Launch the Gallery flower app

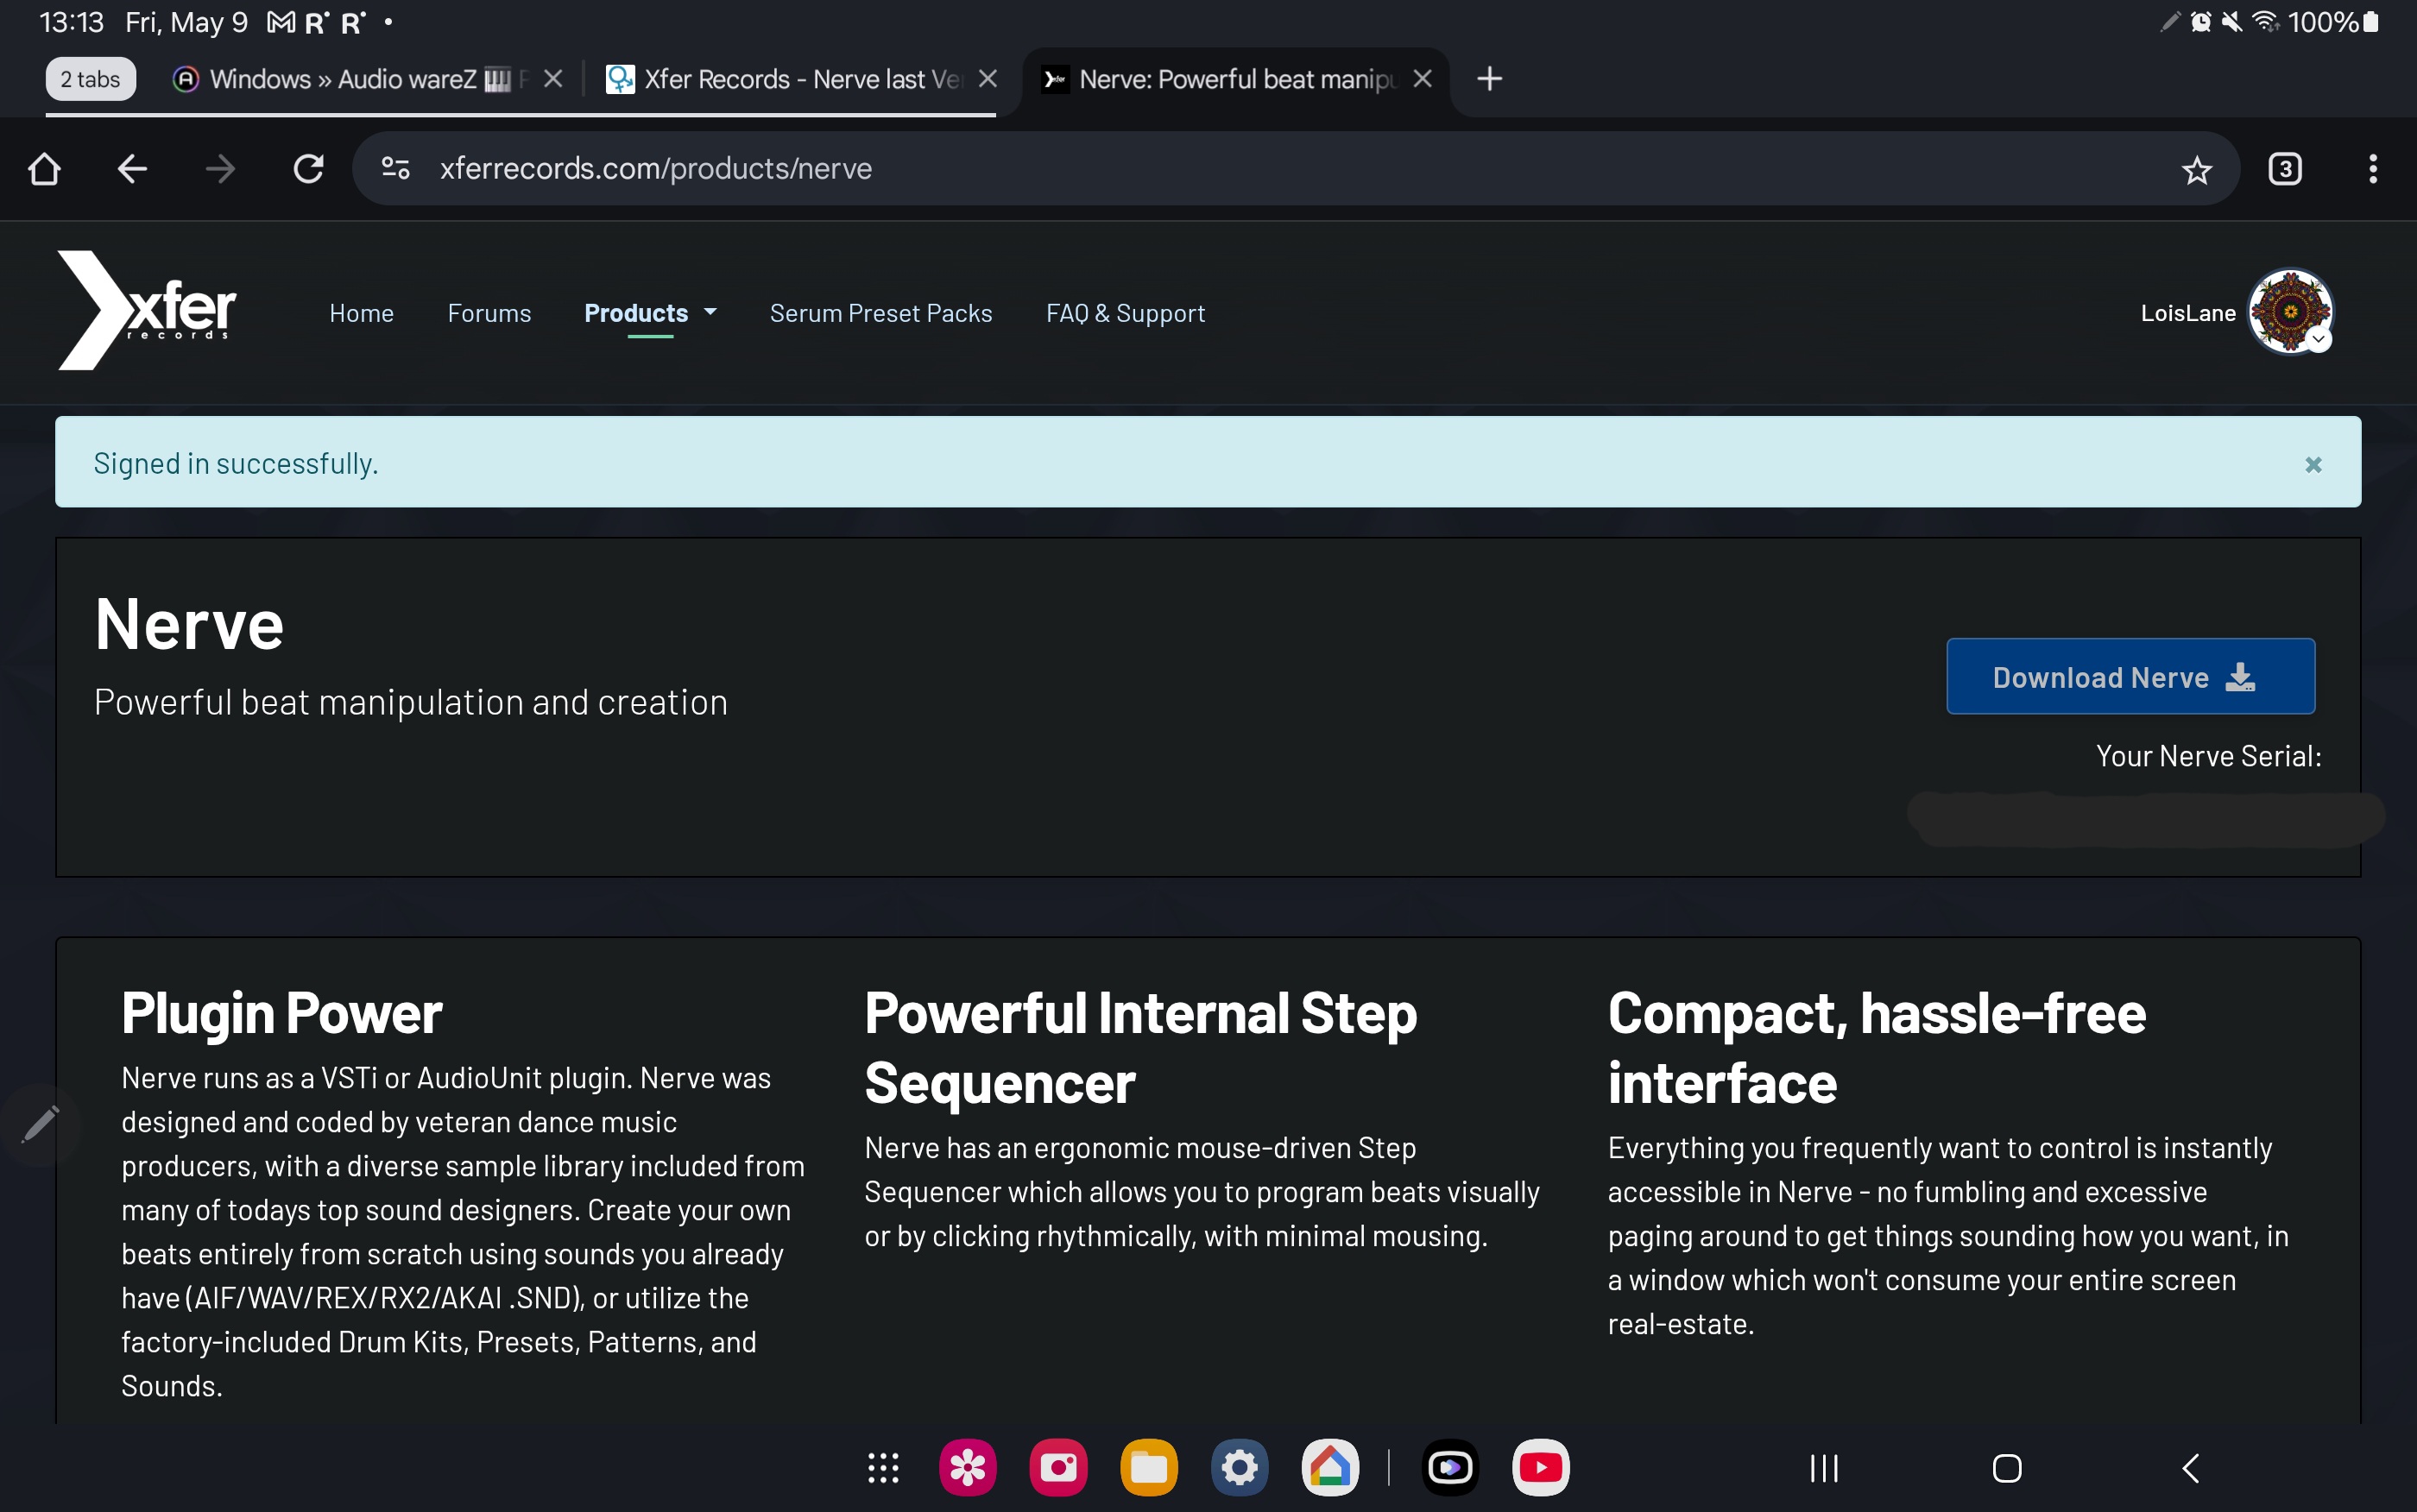(967, 1468)
